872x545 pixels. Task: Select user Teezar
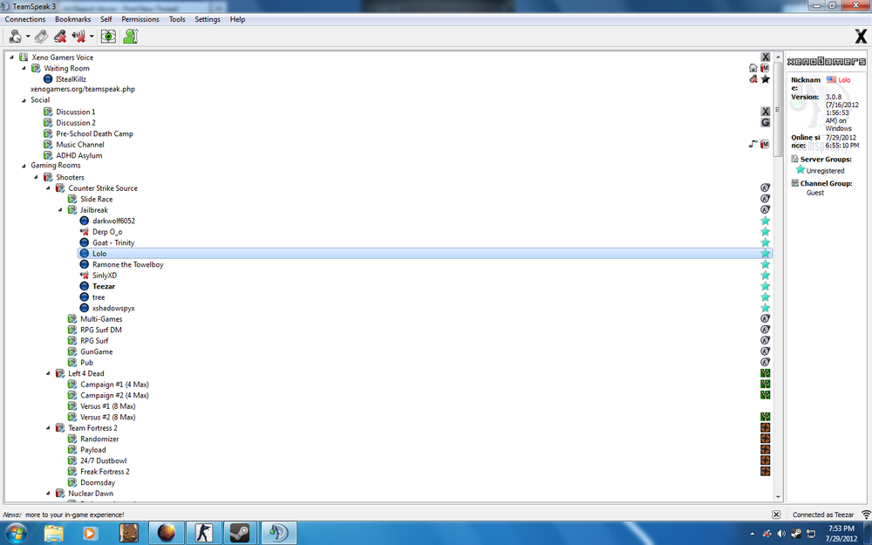pos(104,286)
